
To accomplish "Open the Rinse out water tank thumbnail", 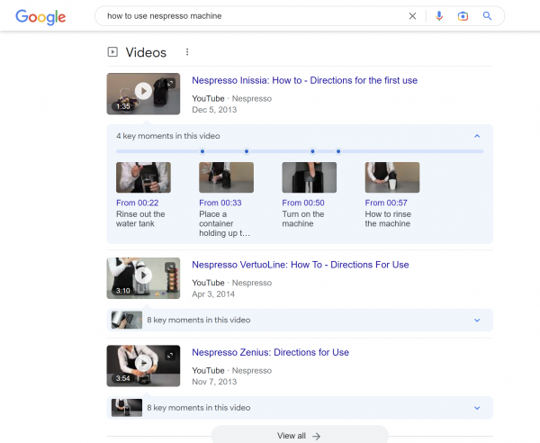I will point(143,177).
